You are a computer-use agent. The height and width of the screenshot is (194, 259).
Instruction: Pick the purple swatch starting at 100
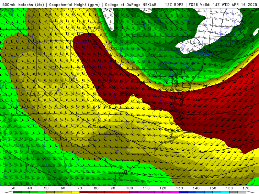[x=134, y=192]
